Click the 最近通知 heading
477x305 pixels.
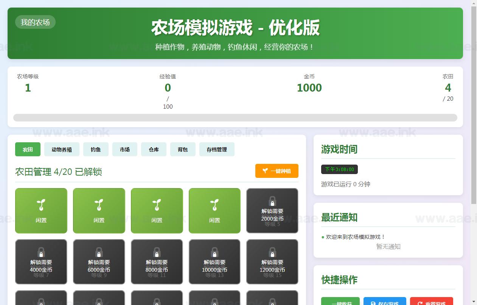pos(339,217)
